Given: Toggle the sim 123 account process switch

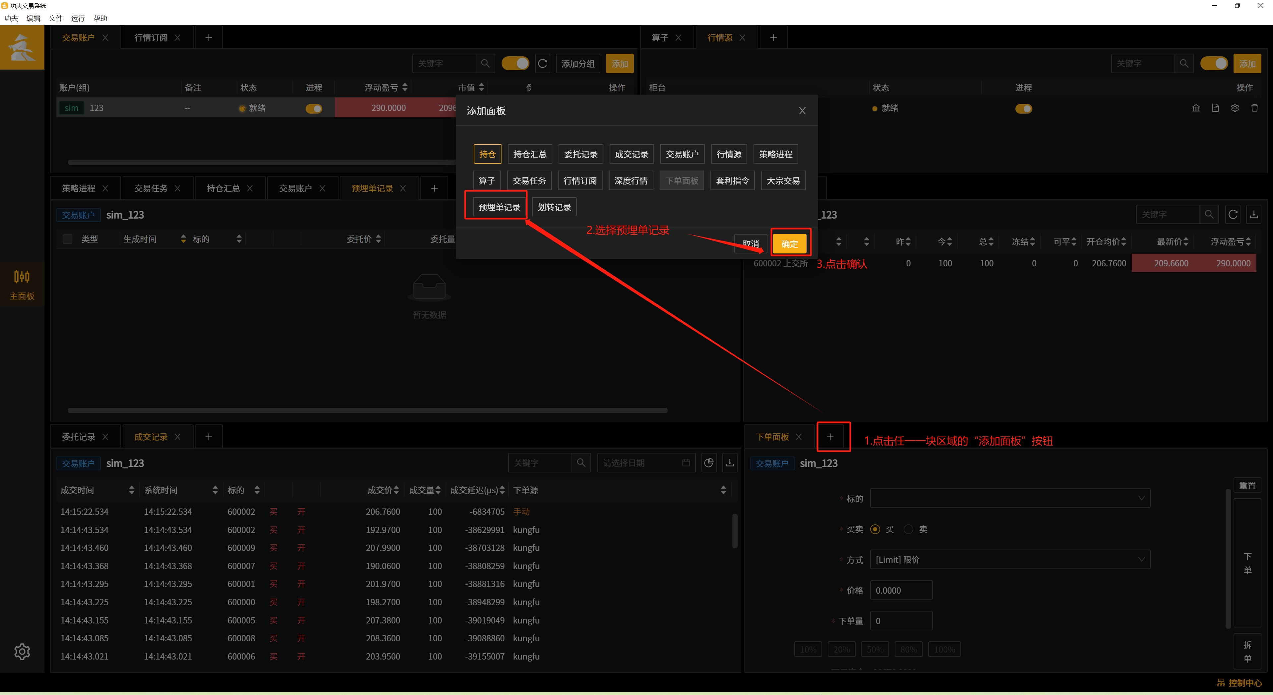Looking at the screenshot, I should pos(314,108).
